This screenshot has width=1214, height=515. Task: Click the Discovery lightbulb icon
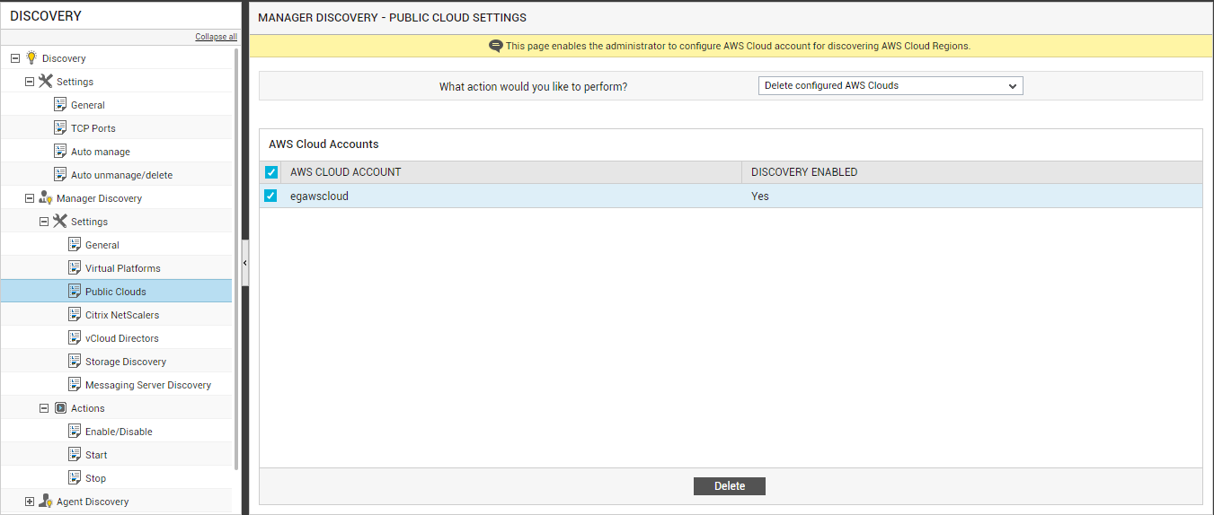tap(31, 57)
